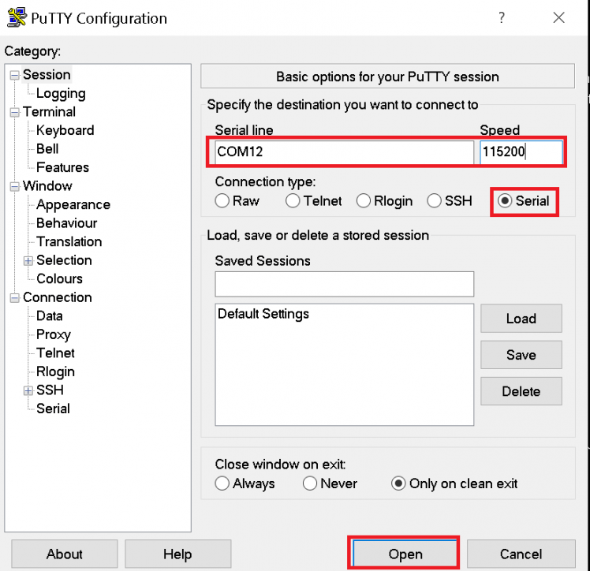This screenshot has width=590, height=571.
Task: Click the Open button
Action: coord(405,554)
